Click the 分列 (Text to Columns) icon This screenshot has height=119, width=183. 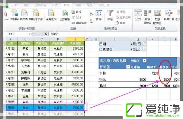coord(138,15)
